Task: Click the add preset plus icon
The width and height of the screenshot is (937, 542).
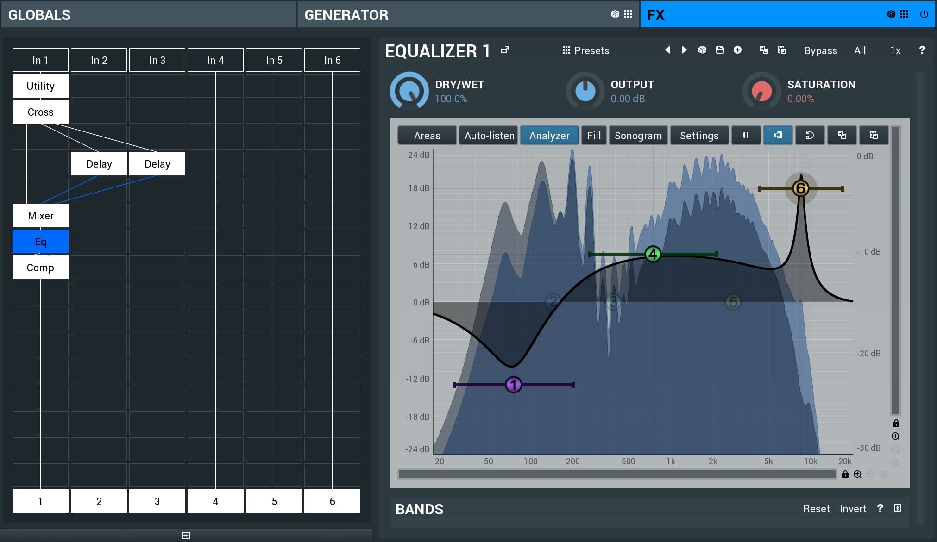Action: coord(737,50)
